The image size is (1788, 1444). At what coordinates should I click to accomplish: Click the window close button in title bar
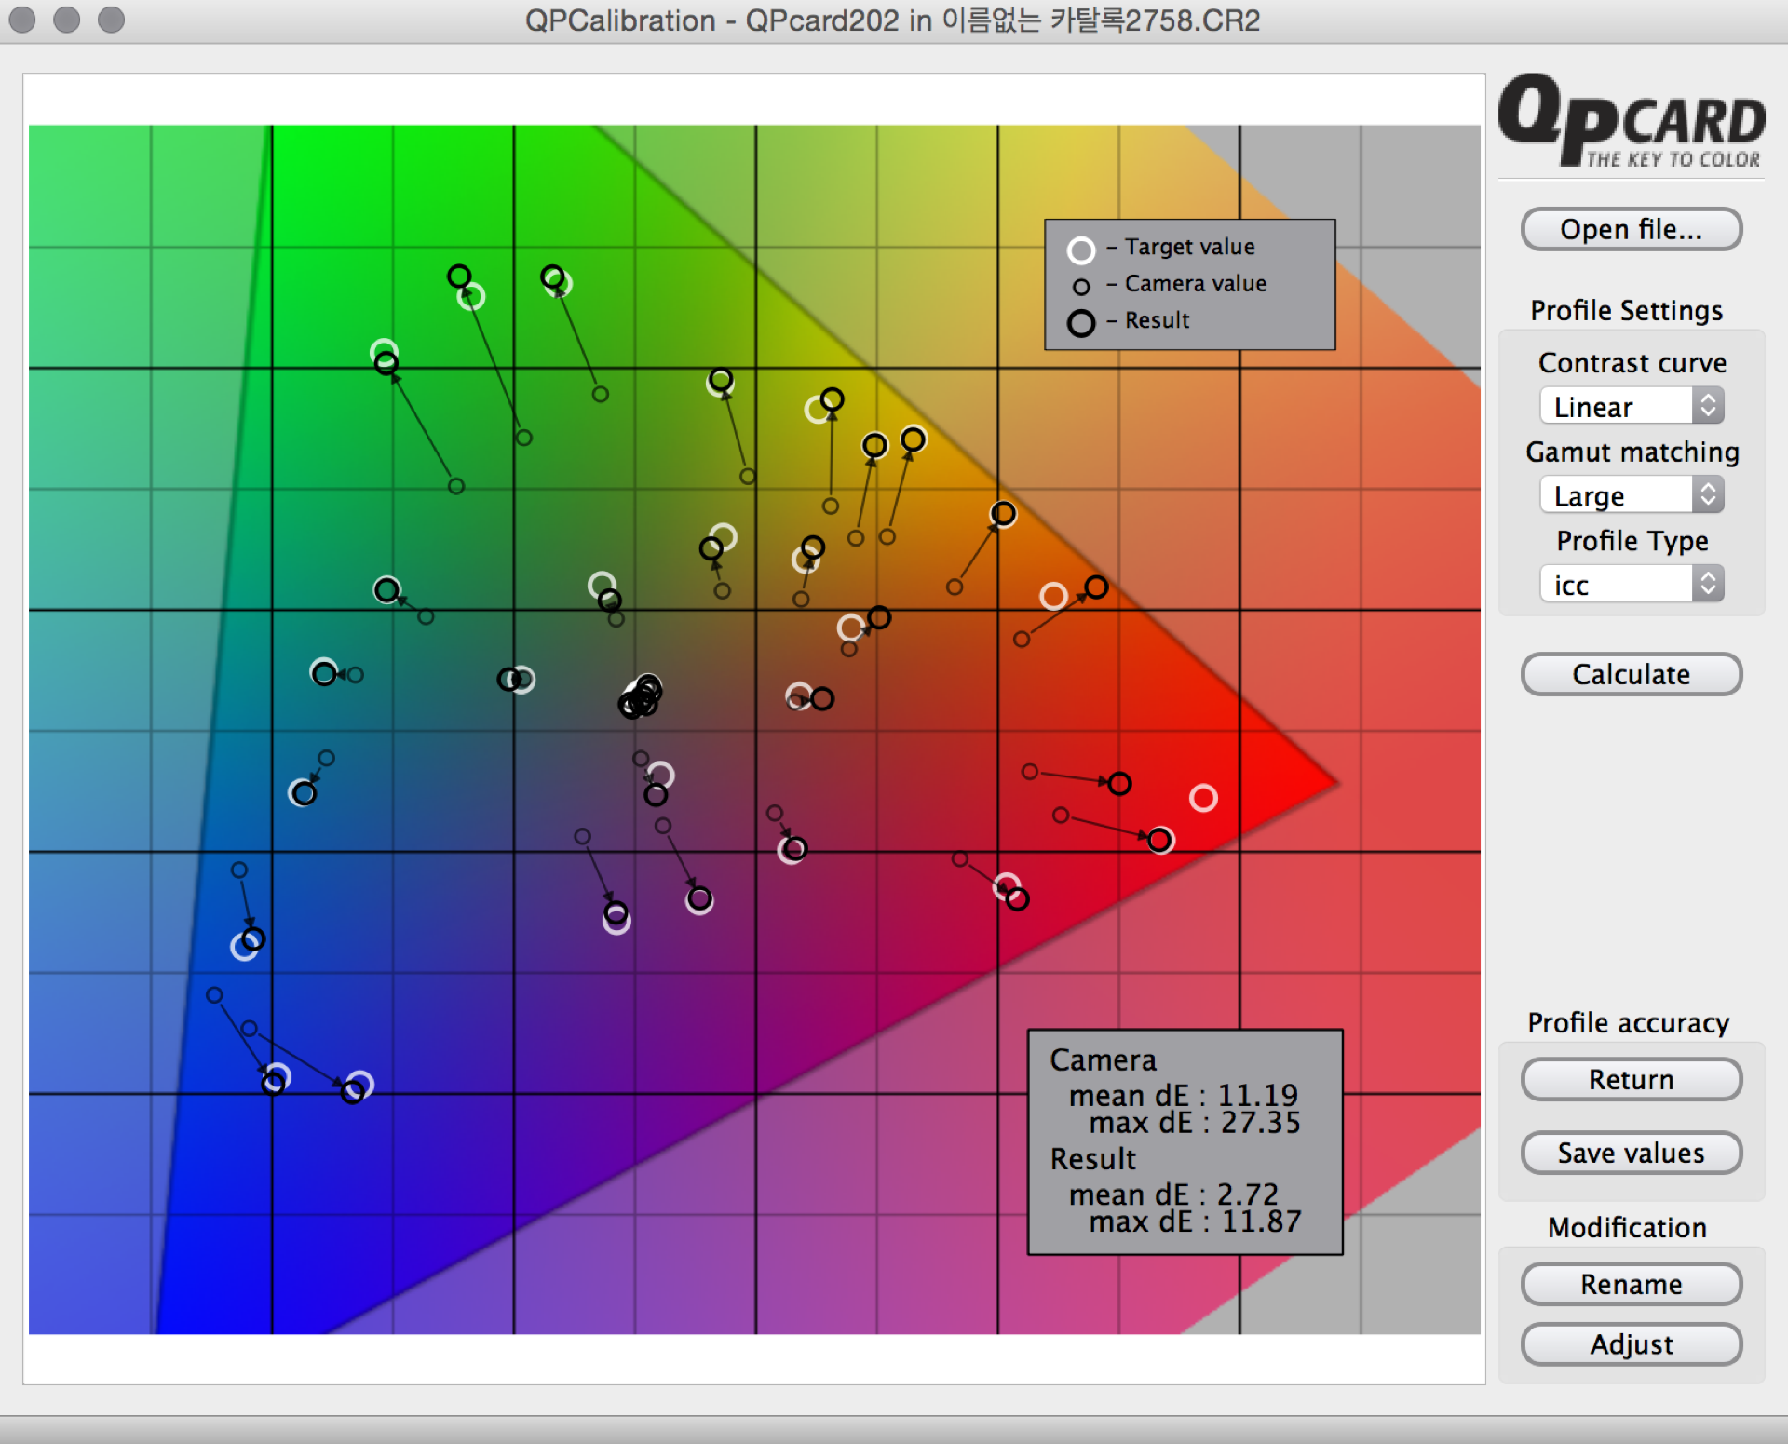(22, 20)
